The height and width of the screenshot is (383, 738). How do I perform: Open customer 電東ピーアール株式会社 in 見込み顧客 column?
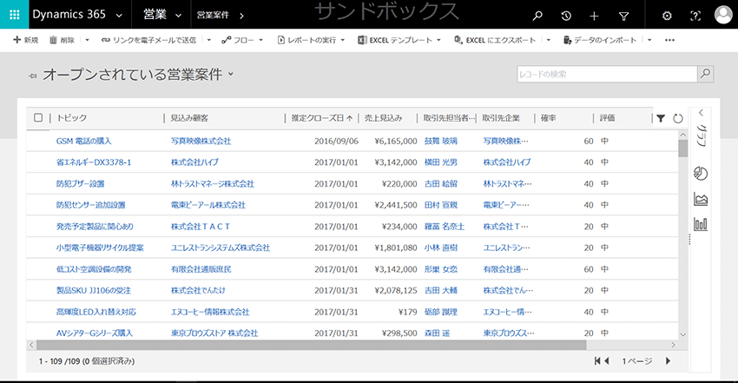click(x=208, y=205)
